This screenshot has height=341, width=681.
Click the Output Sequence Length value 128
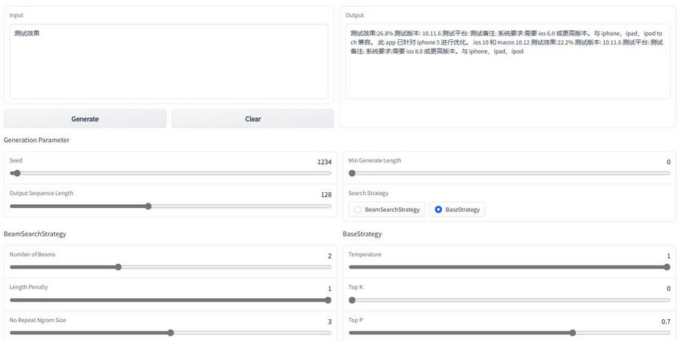326,194
